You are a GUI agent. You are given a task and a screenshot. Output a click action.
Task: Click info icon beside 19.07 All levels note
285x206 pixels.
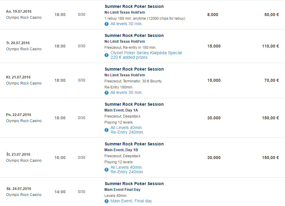click(x=107, y=24)
